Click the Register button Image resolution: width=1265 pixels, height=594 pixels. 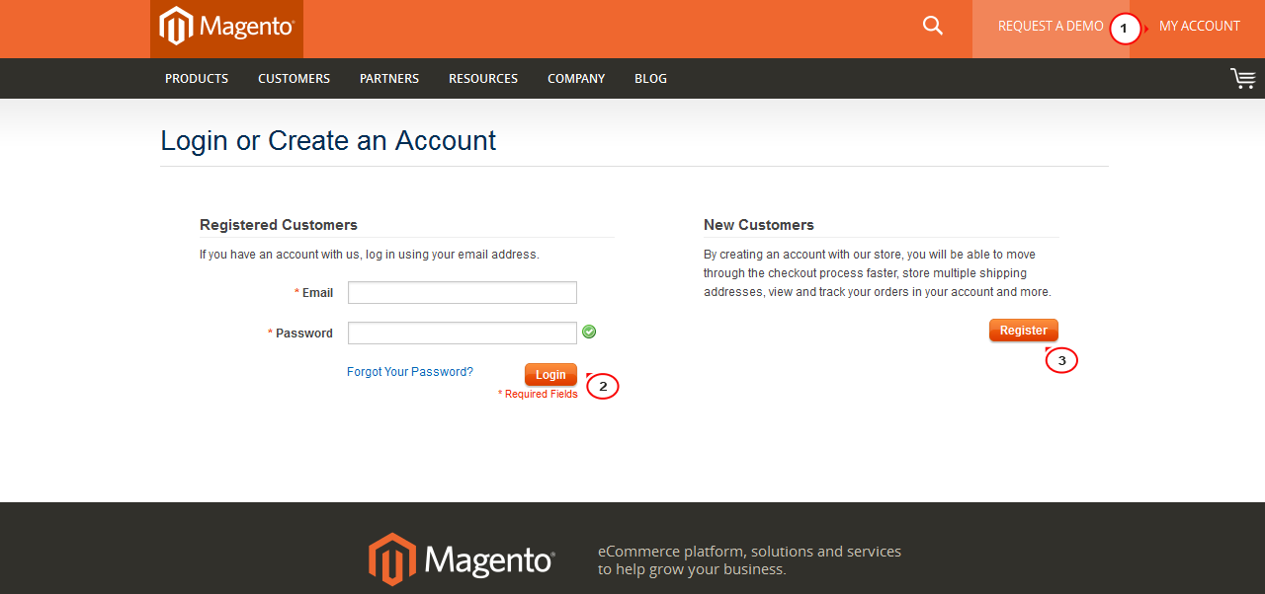point(1024,331)
